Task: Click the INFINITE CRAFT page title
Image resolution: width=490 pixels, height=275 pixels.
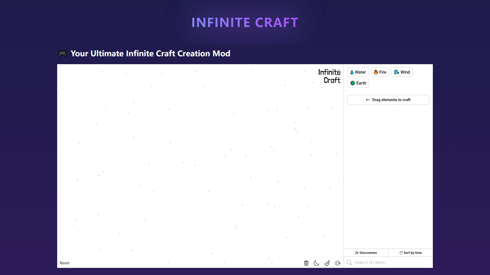Action: click(x=245, y=22)
